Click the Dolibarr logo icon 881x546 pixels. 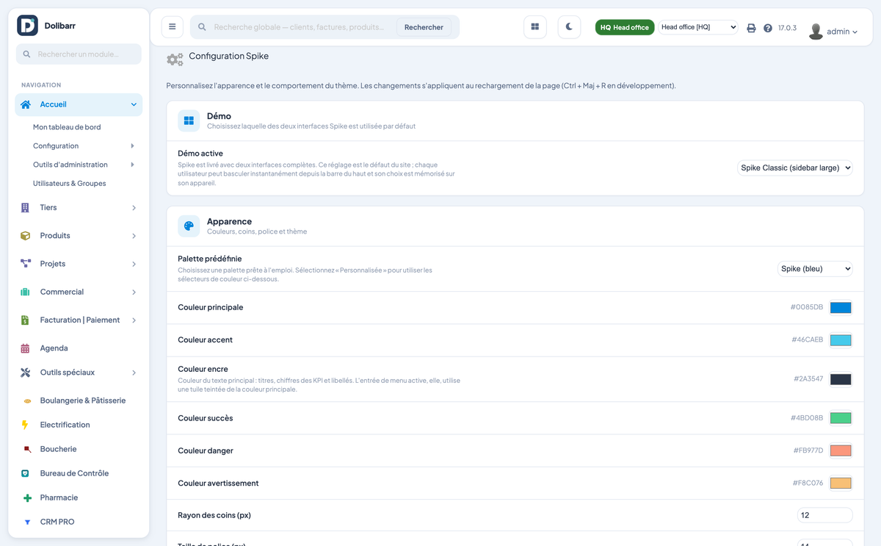click(27, 26)
